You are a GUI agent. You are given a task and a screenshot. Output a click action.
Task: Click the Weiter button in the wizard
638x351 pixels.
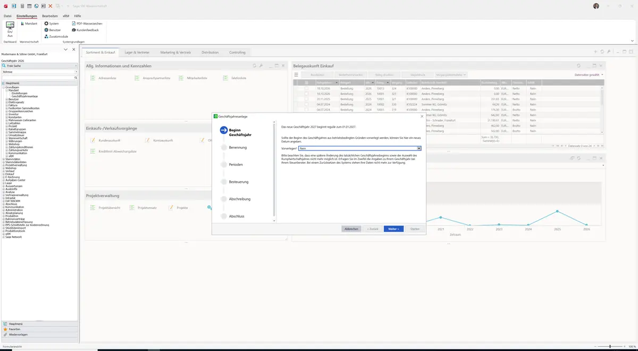pyautogui.click(x=393, y=229)
